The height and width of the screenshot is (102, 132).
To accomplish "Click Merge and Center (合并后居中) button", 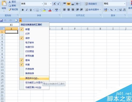I will coord(92,9).
